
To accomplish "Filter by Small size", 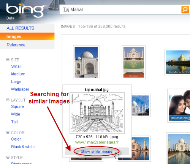I will tap(16, 66).
